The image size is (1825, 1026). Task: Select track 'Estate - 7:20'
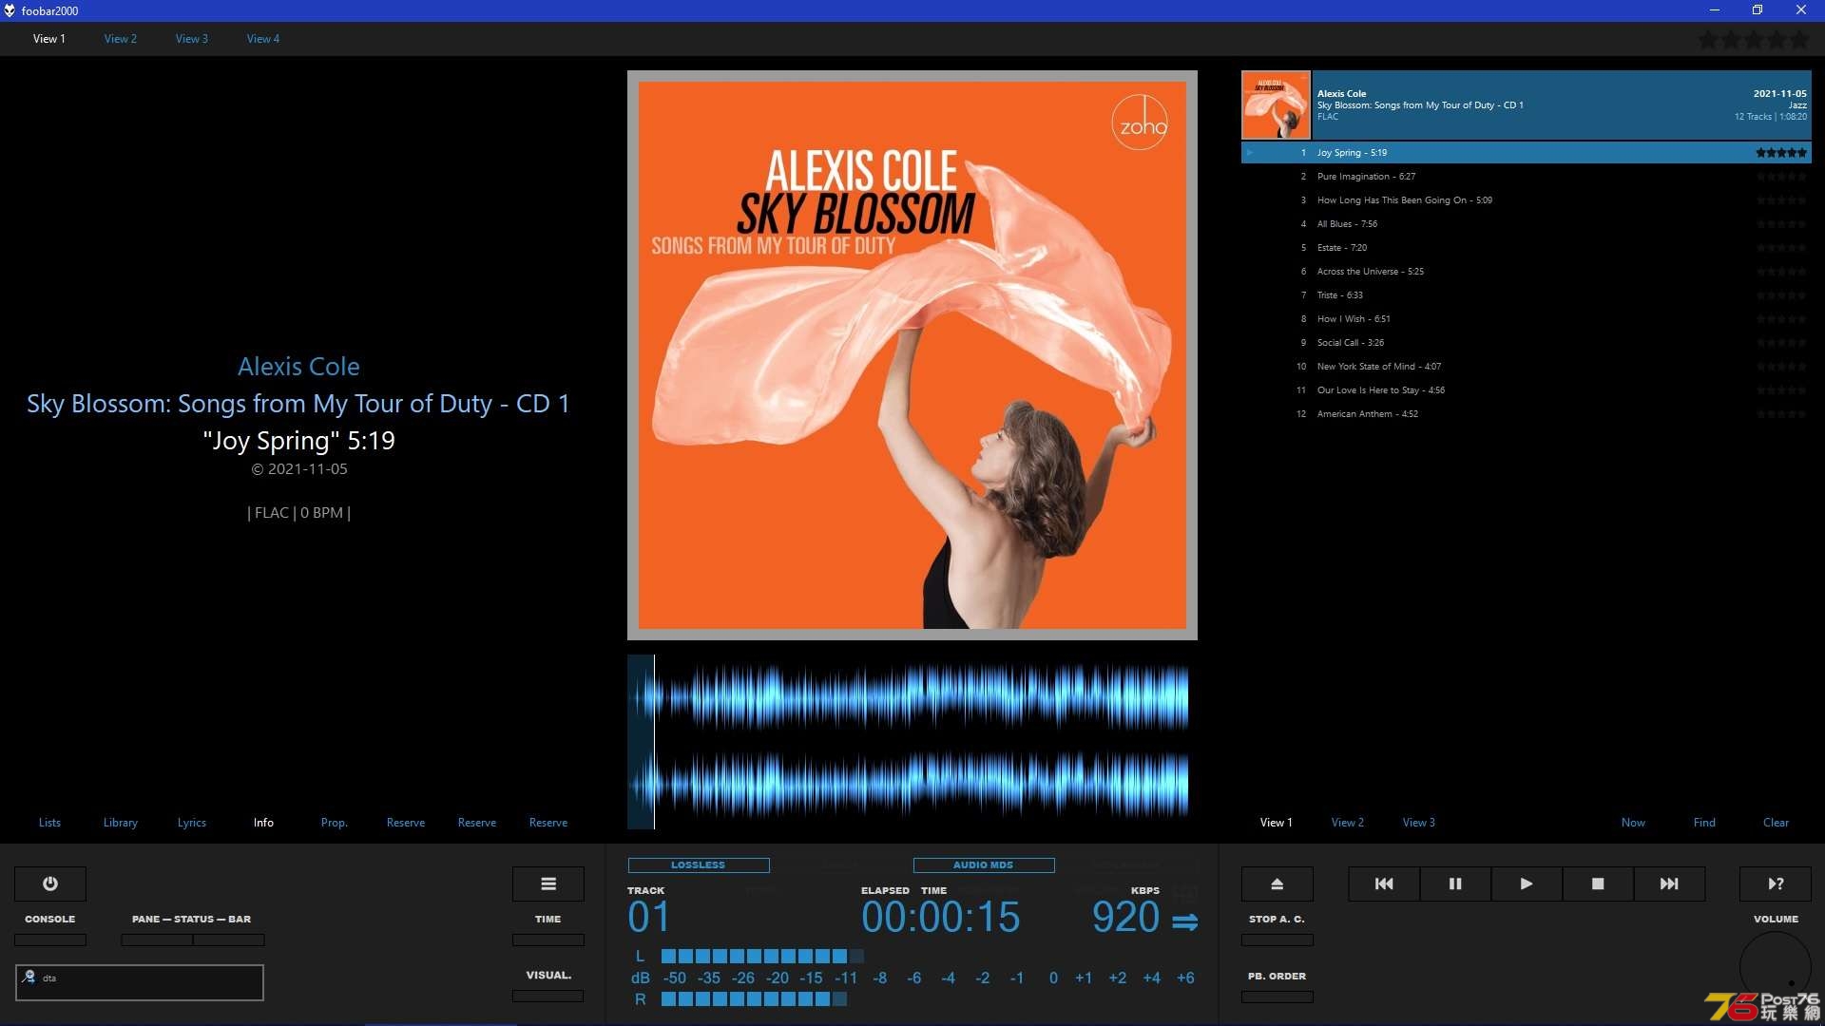tap(1526, 248)
